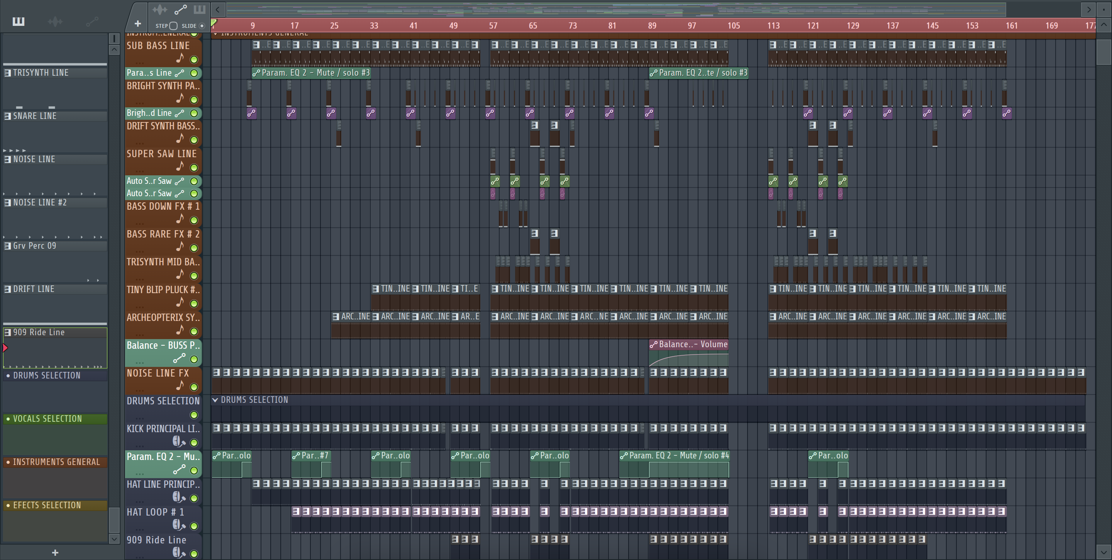
Task: Click the drum icon on 909 Ride Line track
Action: [x=178, y=552]
